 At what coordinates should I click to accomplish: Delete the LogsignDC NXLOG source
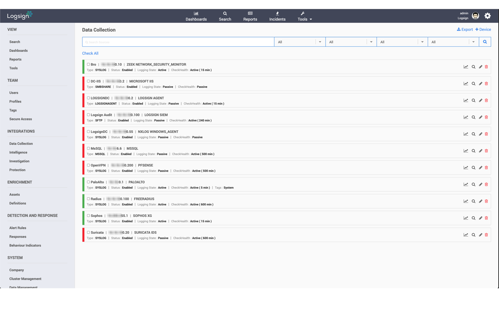point(487,134)
